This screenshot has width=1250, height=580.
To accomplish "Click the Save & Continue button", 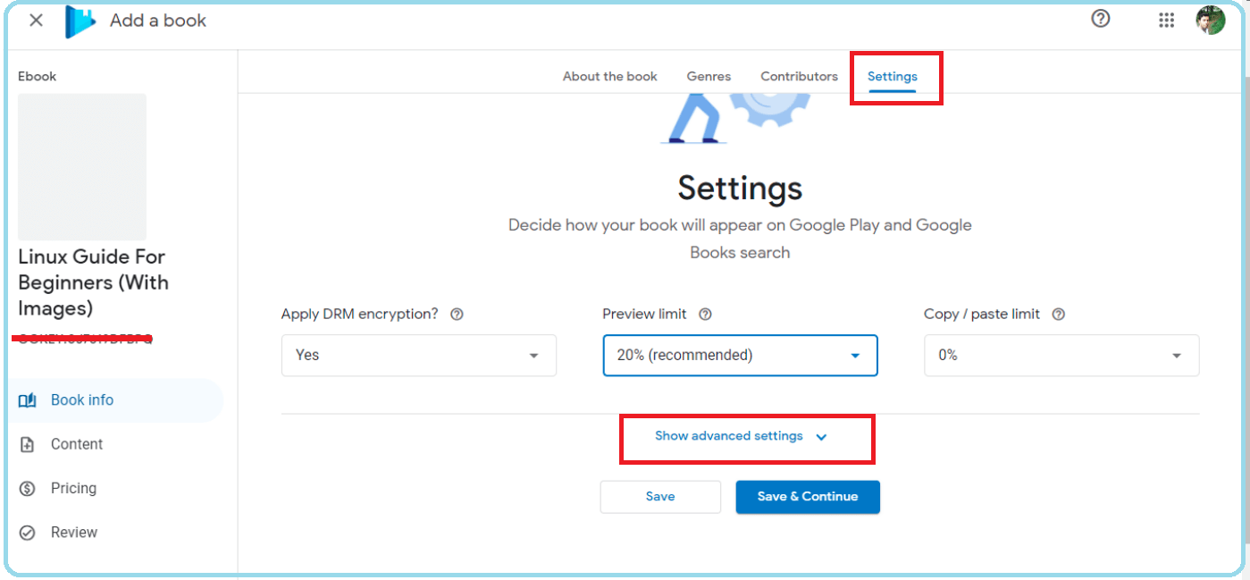I will (807, 496).
